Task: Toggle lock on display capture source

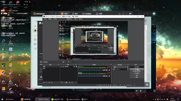Action: pyautogui.click(x=76, y=66)
